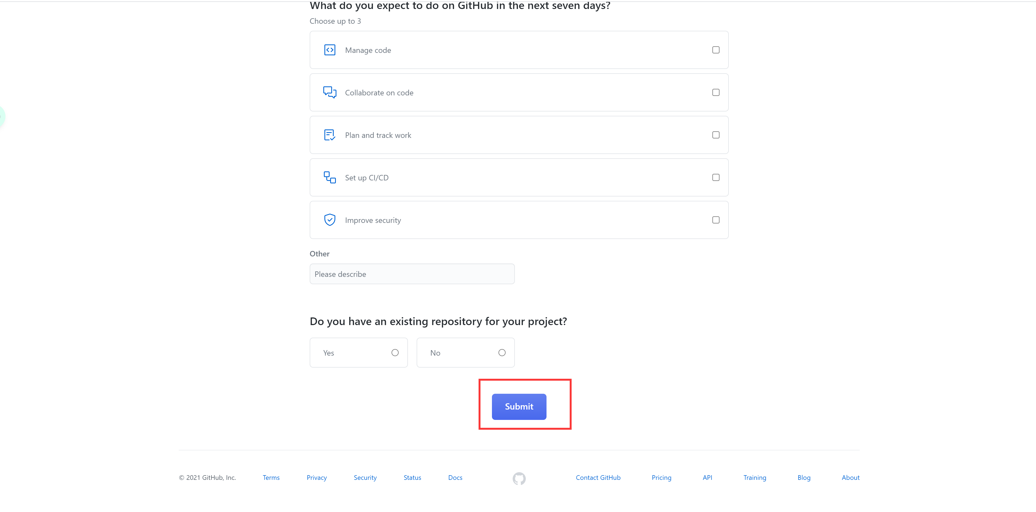Check the Manage code checkbox
The width and height of the screenshot is (1036, 512).
(x=715, y=50)
